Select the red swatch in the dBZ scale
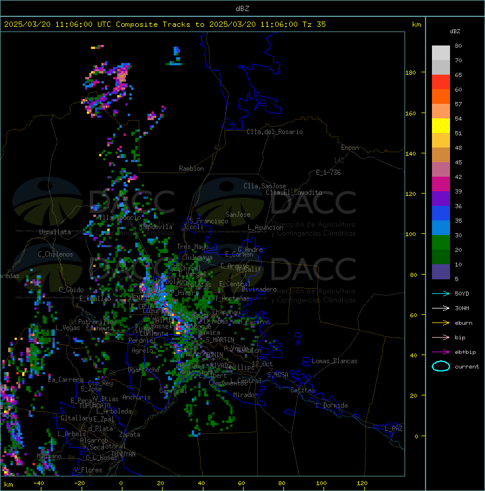Screen dimensions: 485x491 point(441,82)
